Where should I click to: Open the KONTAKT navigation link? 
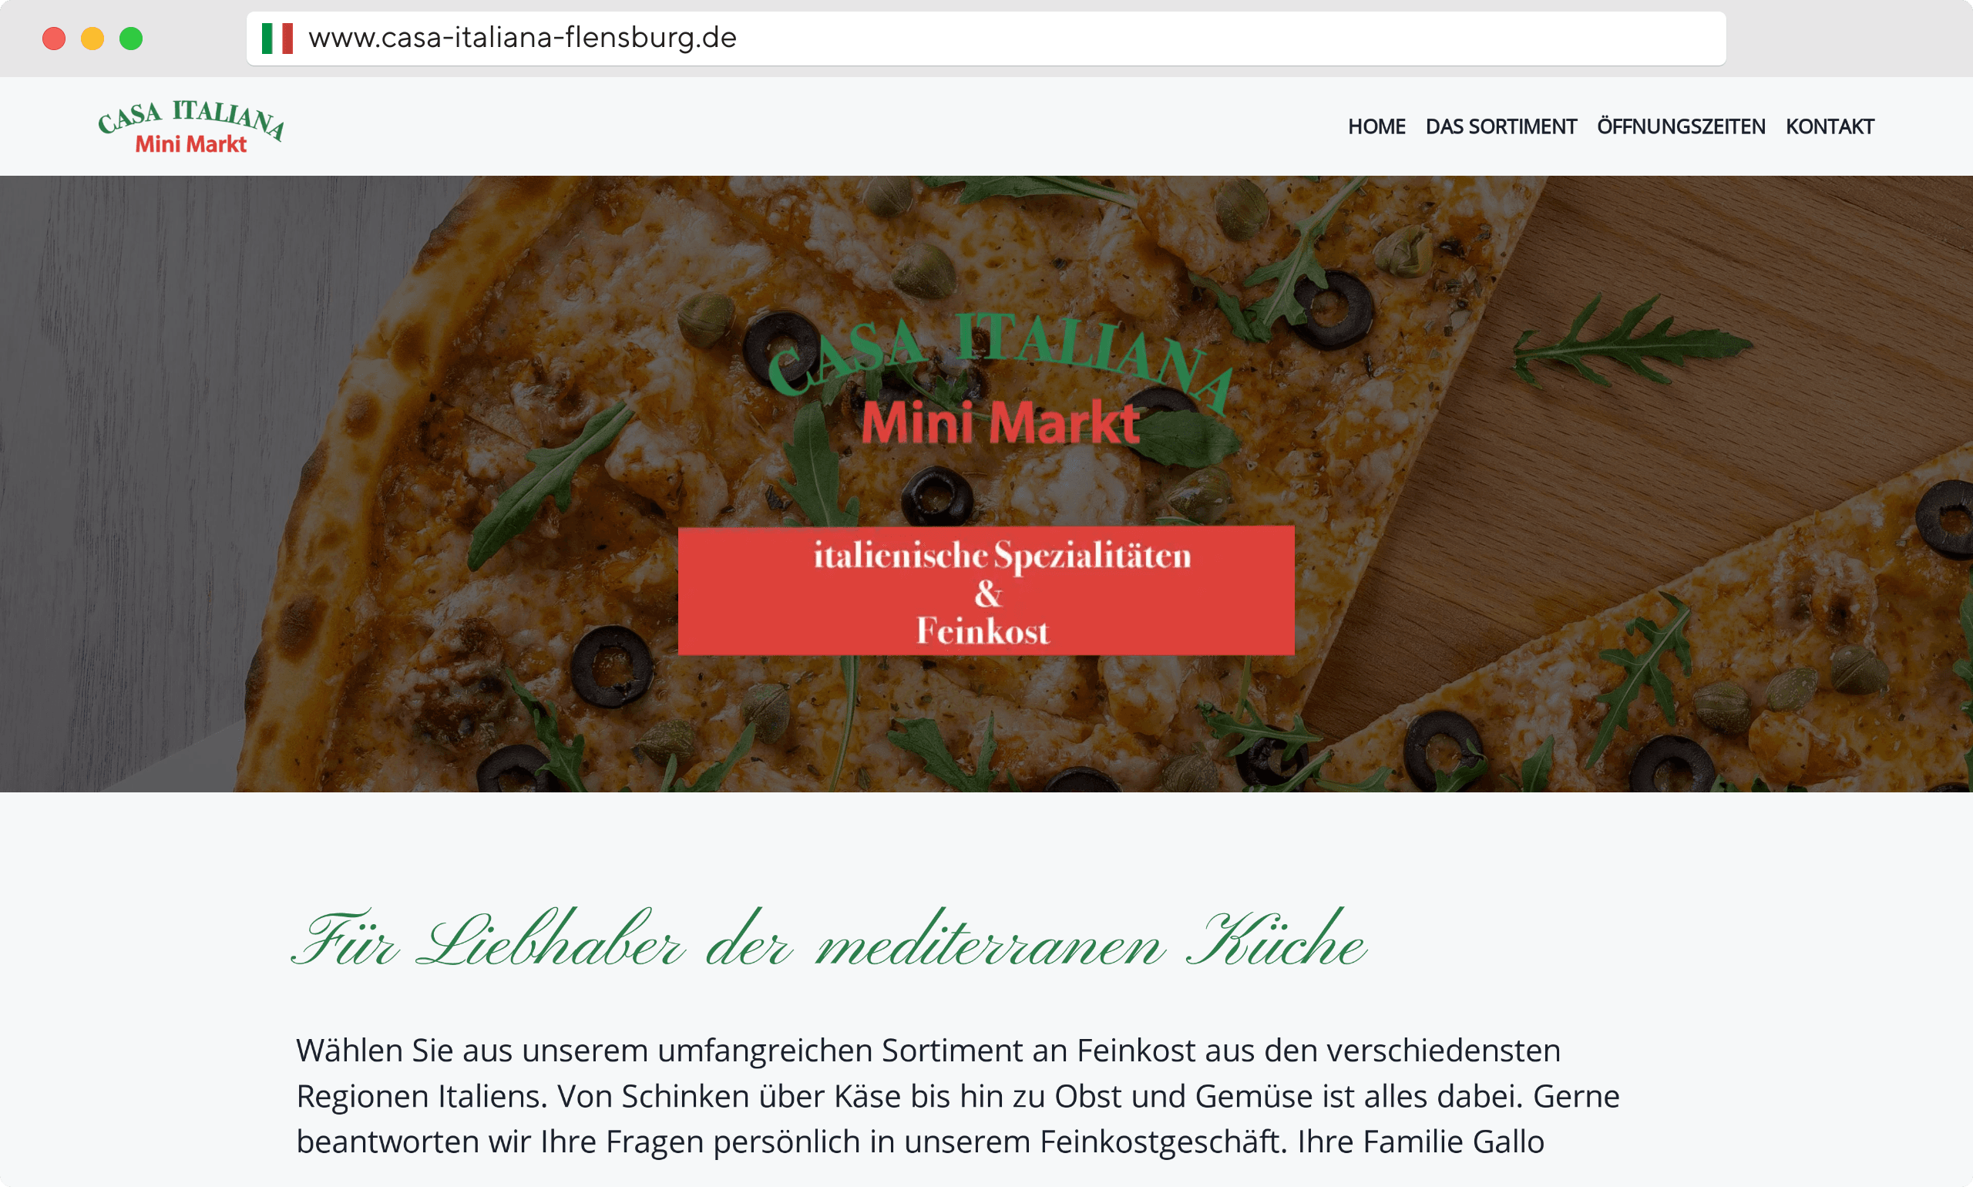(1830, 127)
